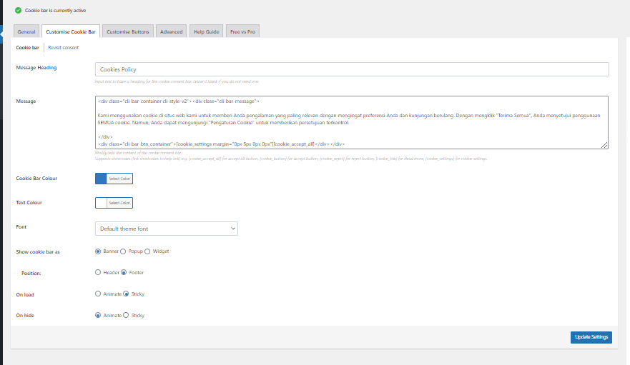Open the Help Guide tab
The height and width of the screenshot is (365, 630).
pyautogui.click(x=207, y=32)
